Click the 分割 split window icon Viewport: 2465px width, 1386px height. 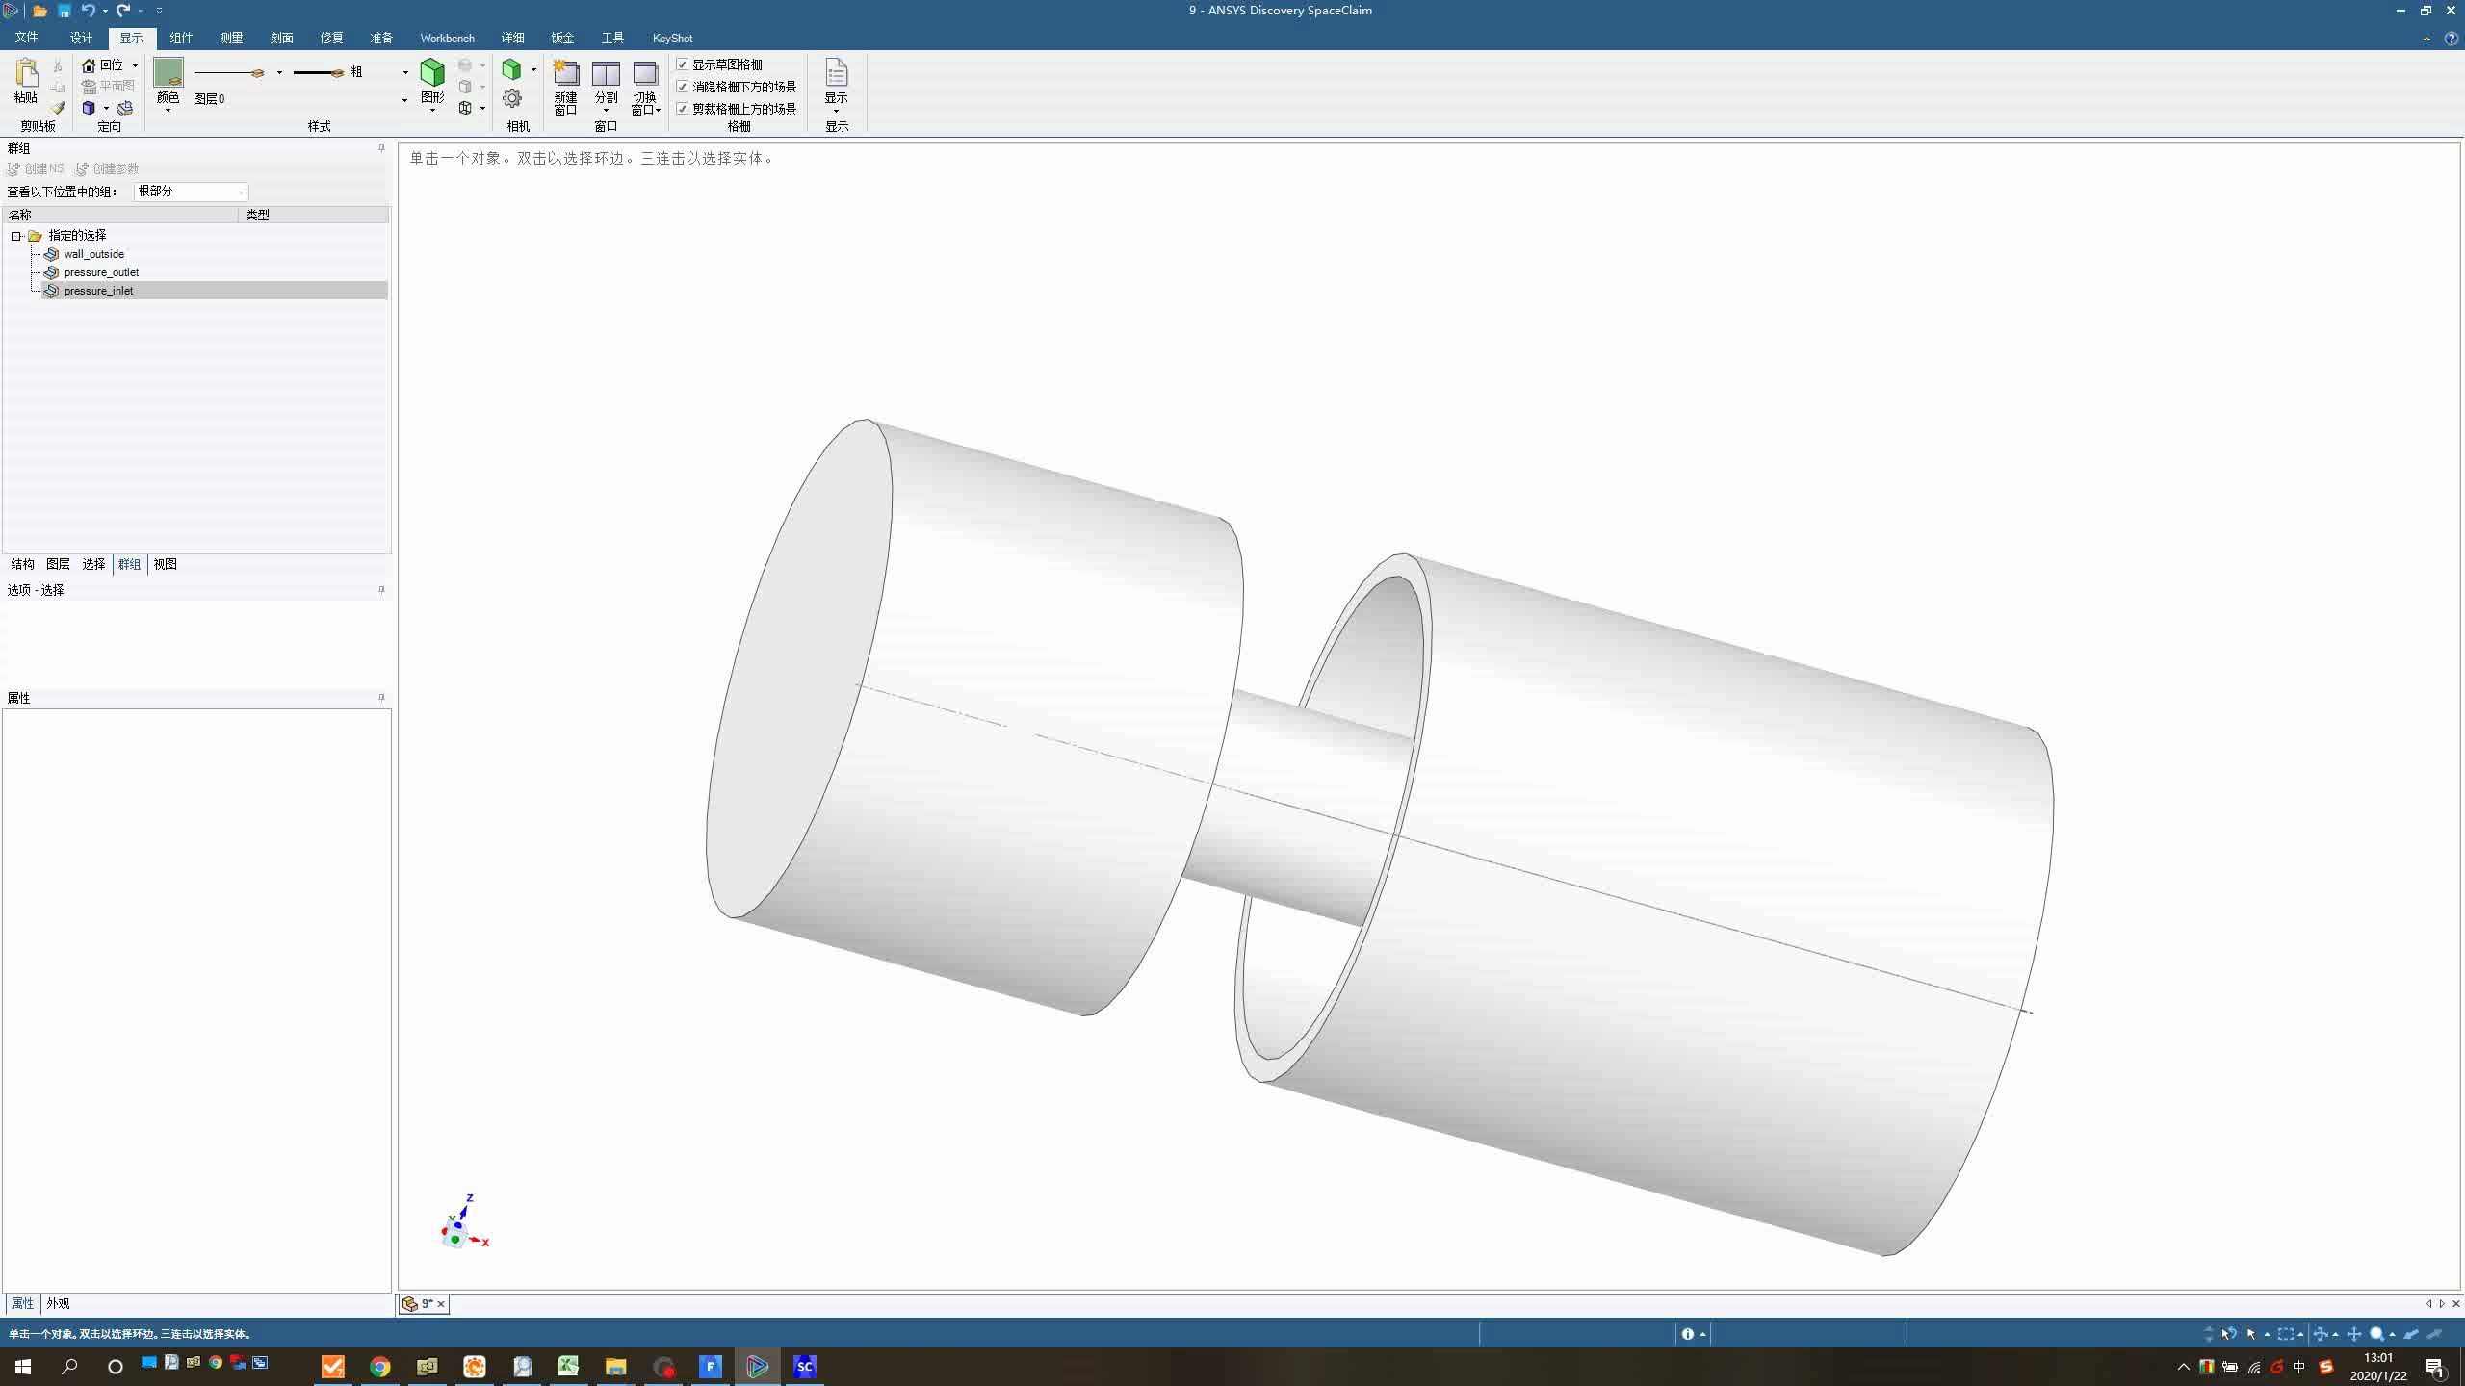[x=606, y=75]
